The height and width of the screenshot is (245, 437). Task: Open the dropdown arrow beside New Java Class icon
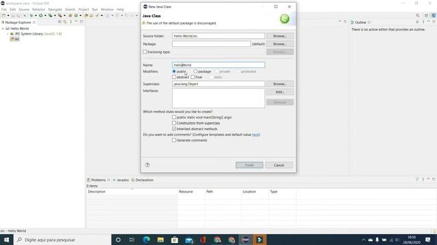point(81,16)
